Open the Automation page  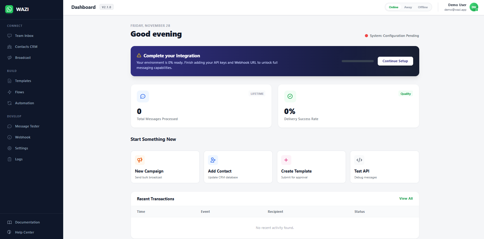(31, 103)
